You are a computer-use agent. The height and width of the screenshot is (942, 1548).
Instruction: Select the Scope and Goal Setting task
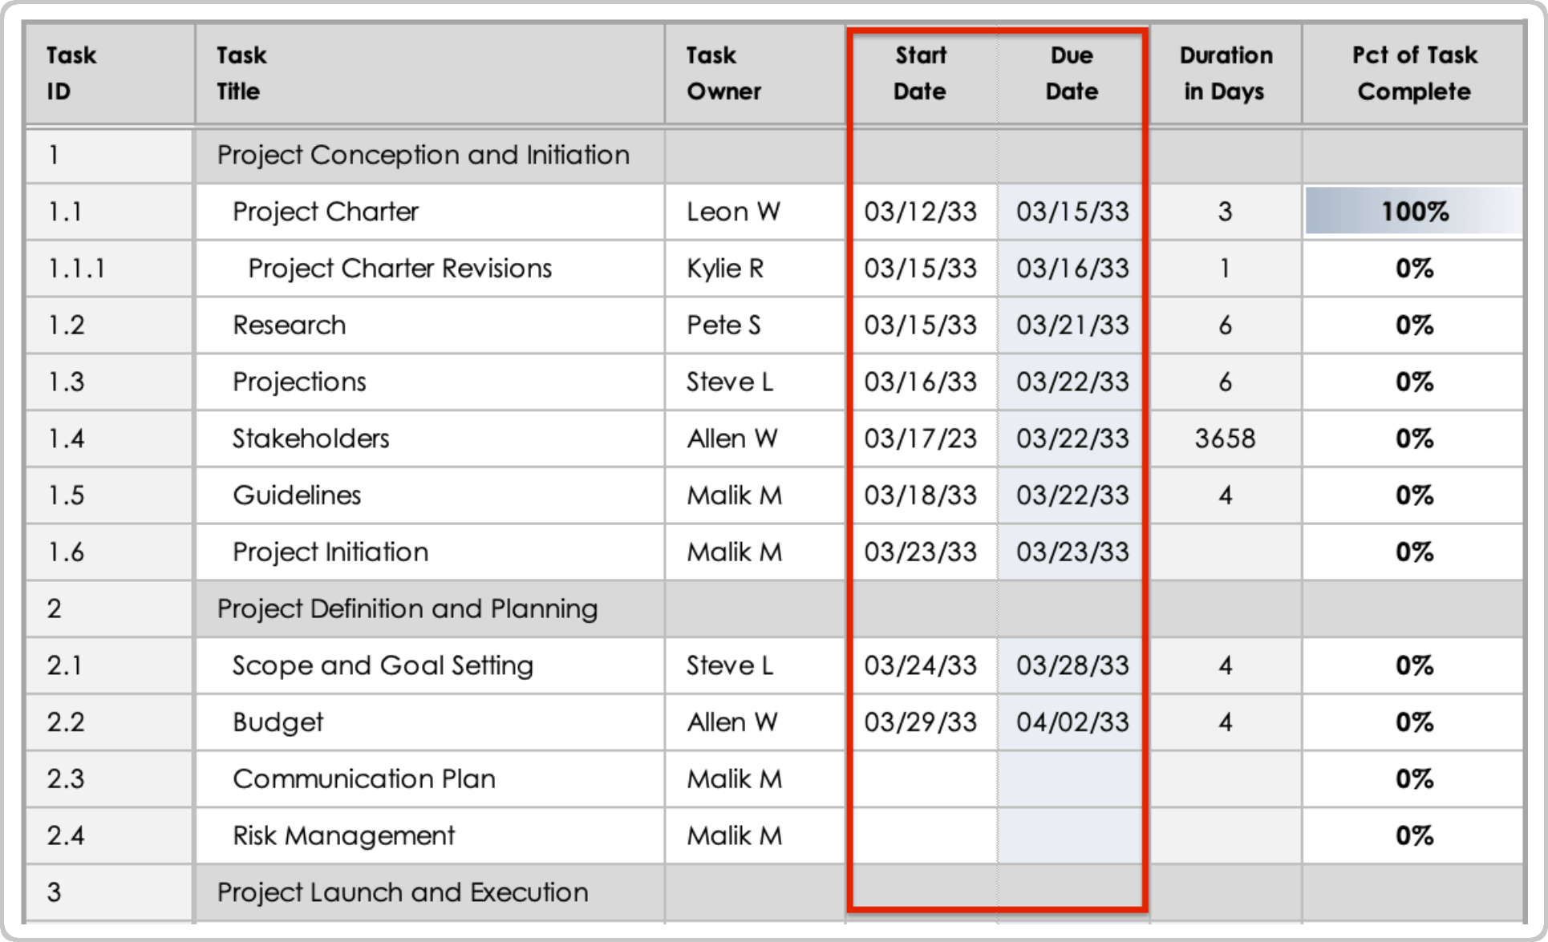coord(382,665)
